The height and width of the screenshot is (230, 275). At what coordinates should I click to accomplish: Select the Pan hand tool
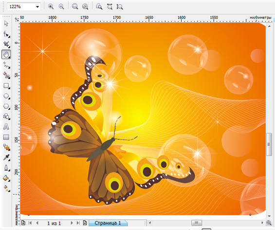tap(6, 55)
